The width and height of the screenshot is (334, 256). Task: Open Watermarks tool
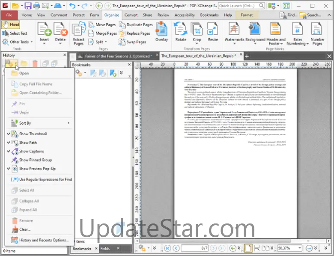pyautogui.click(x=234, y=33)
